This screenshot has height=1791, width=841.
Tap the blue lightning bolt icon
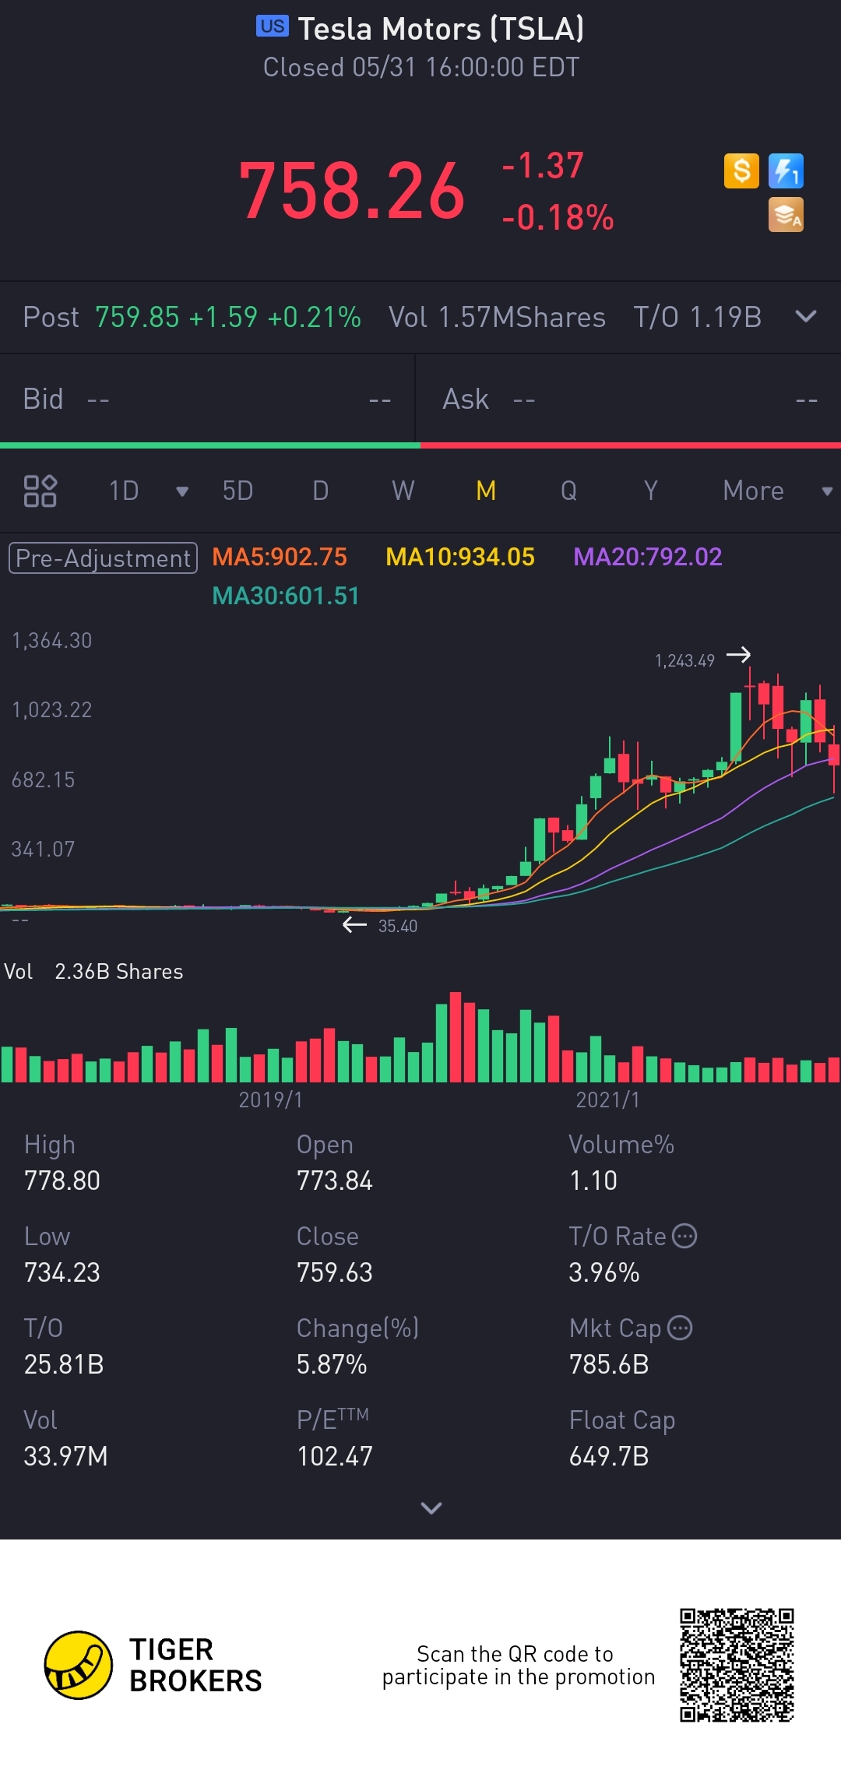[786, 171]
